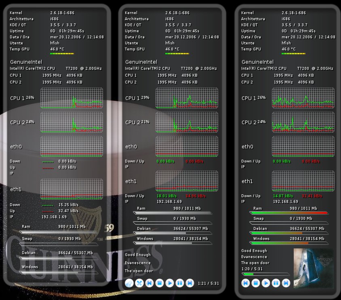
Task: Seek within the green song progress bar
Action: [x=265, y=274]
